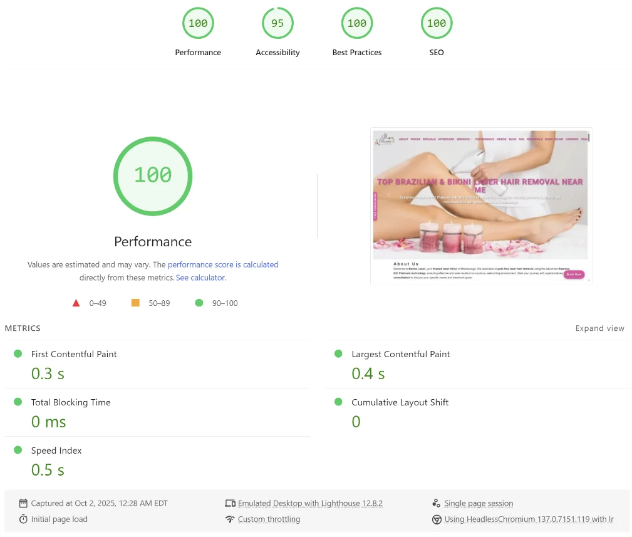Screen dimensions: 632x537
Task: Open the Best Practices category label
Action: click(x=356, y=53)
